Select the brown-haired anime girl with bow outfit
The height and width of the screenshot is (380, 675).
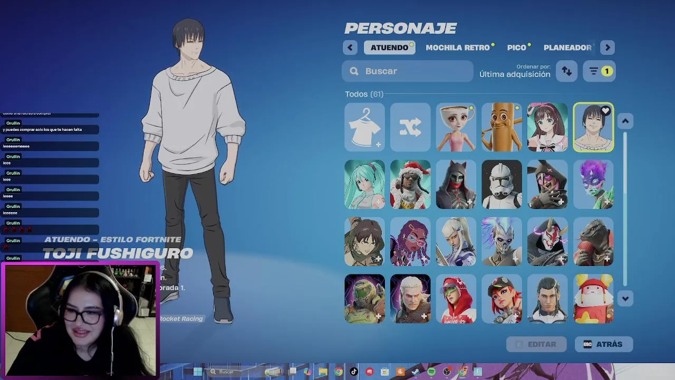click(x=548, y=127)
